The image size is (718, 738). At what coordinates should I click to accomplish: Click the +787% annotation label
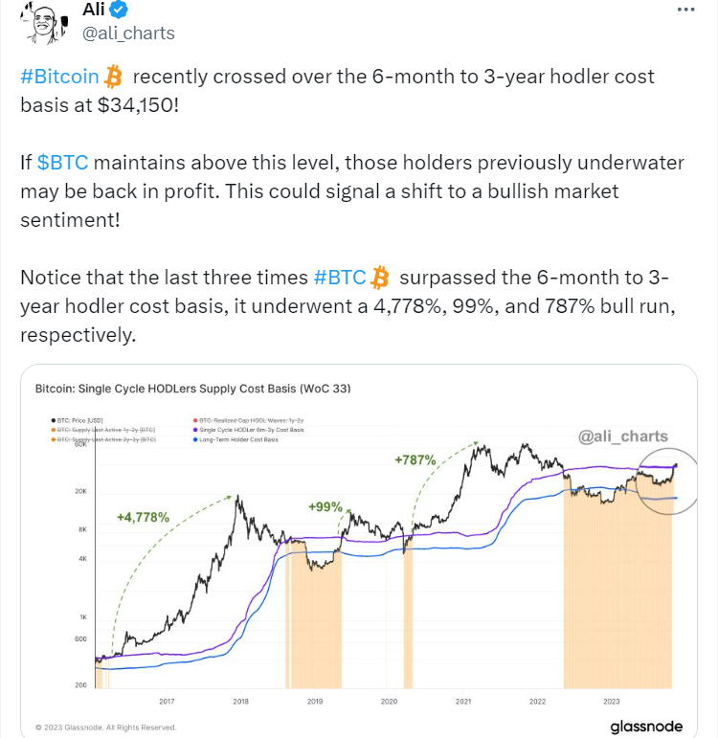tap(415, 459)
